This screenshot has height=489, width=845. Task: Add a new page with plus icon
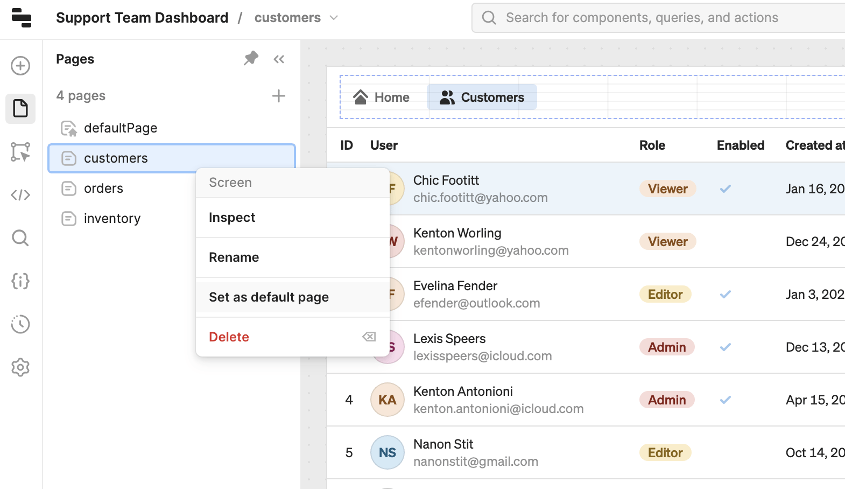(x=279, y=96)
